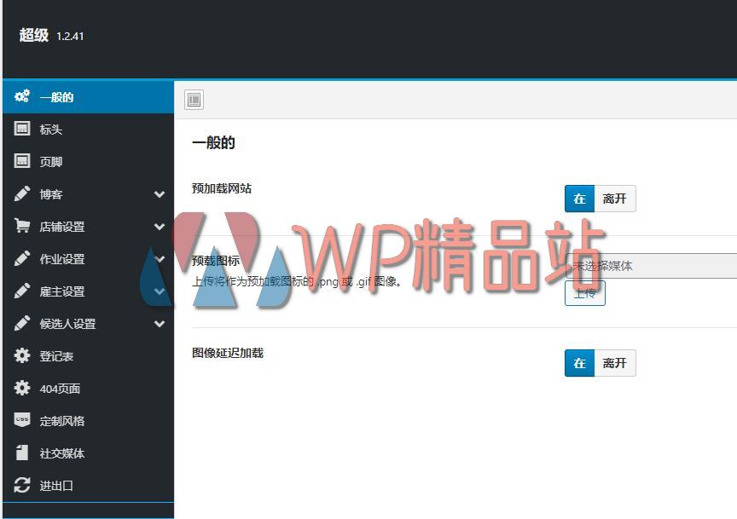
Task: Click the panel toggle icon above 一般的 heading
Action: click(x=194, y=99)
